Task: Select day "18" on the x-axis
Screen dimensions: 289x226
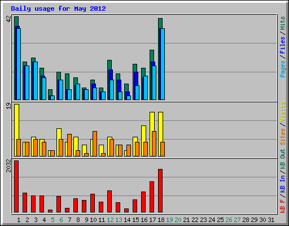Action: click(x=161, y=220)
